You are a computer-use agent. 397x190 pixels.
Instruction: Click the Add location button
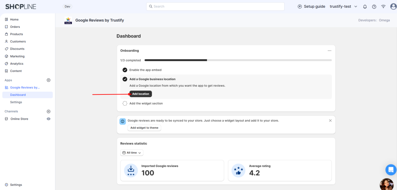click(140, 94)
